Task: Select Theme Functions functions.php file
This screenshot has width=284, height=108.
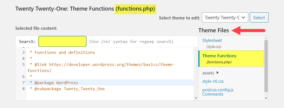Action: click(219, 56)
